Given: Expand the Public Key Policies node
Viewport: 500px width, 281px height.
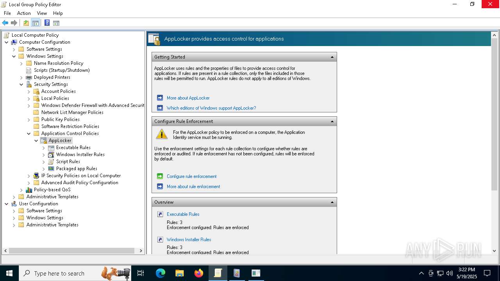Looking at the screenshot, I should (29, 119).
